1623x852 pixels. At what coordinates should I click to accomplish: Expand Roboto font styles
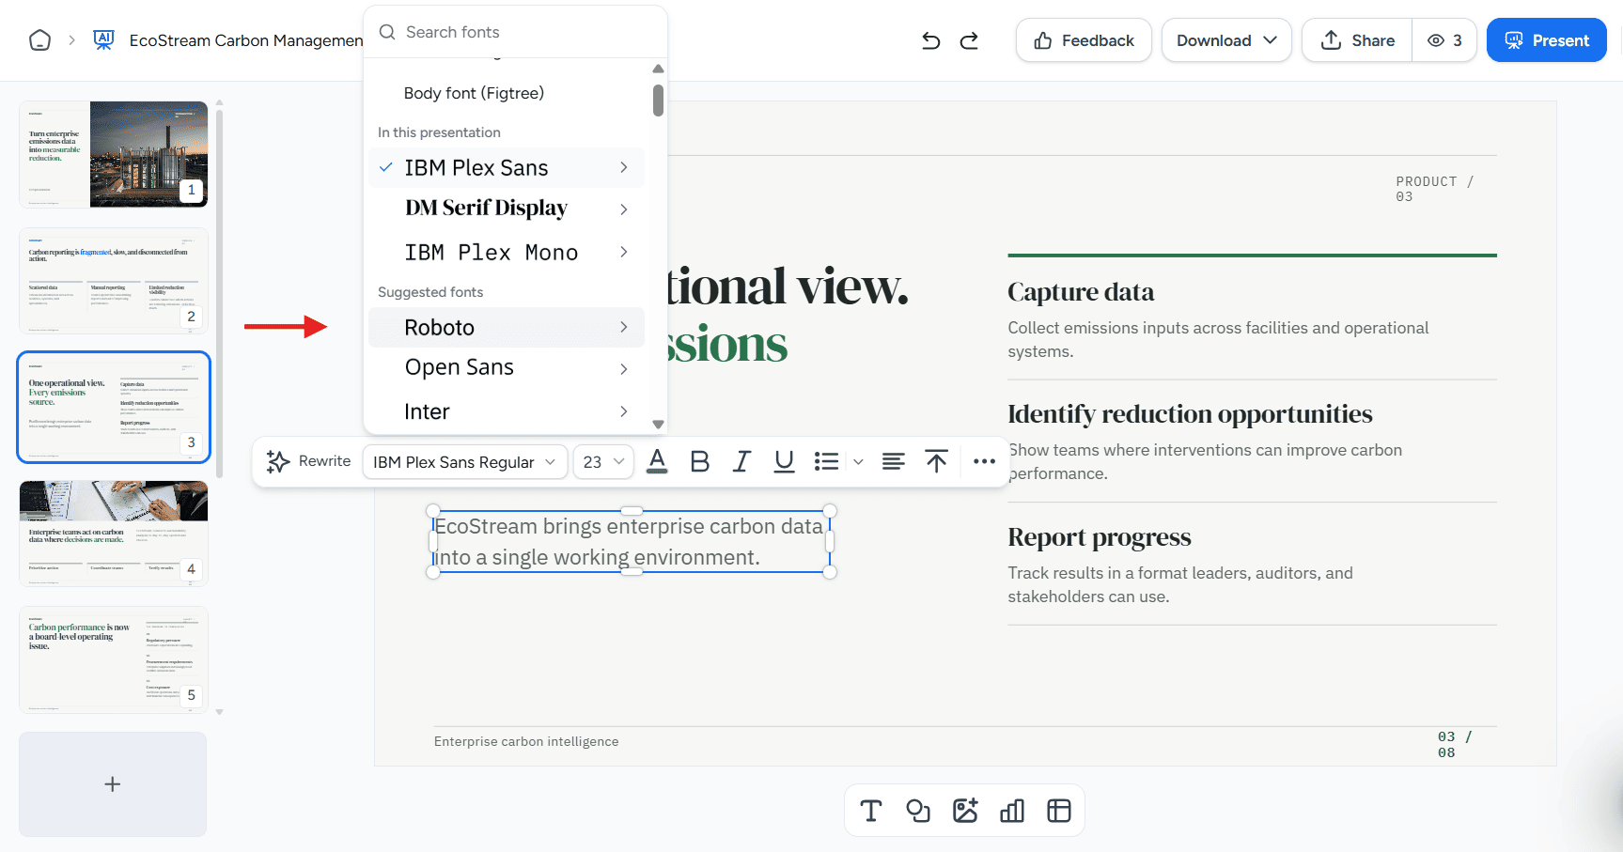(624, 327)
